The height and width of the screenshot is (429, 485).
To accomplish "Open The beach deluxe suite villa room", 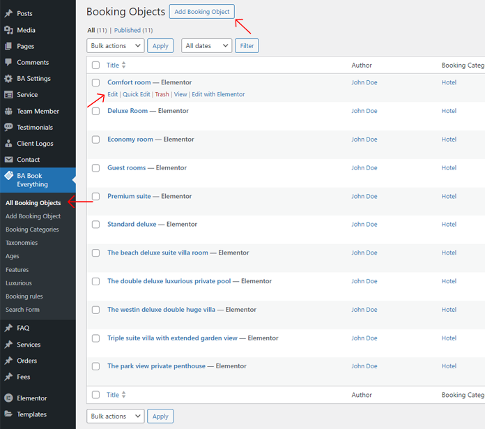I will coord(157,253).
